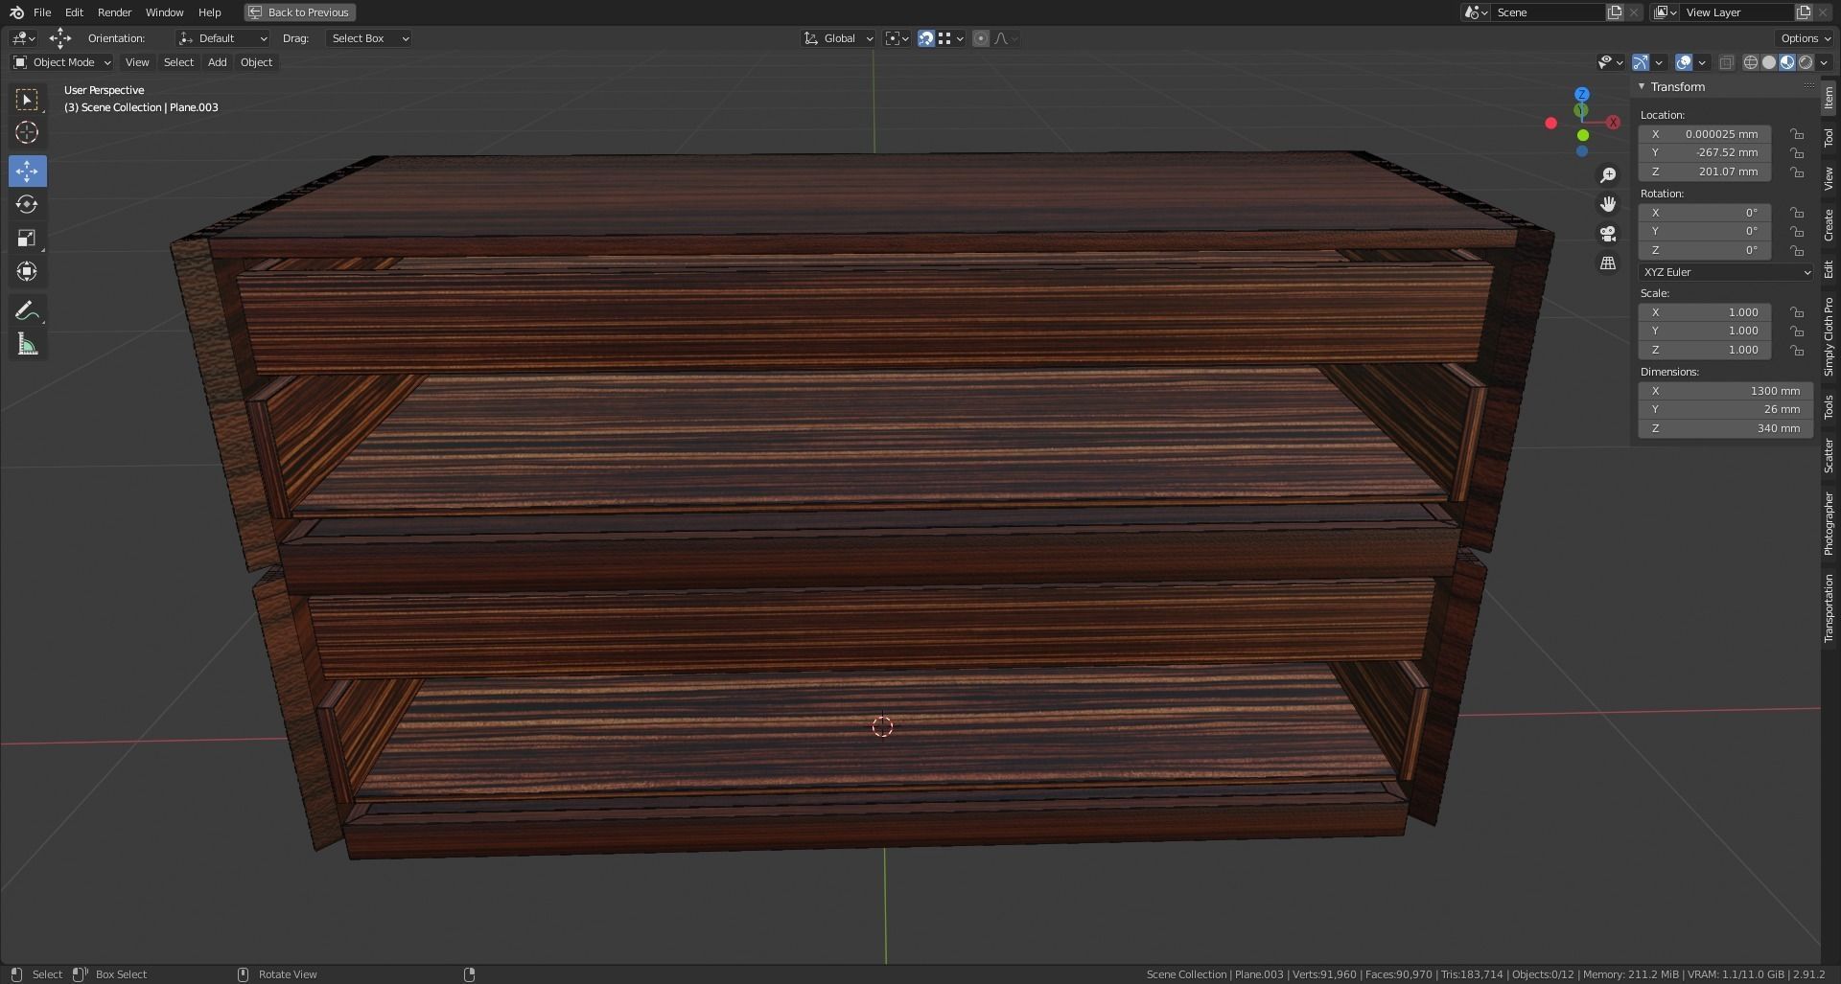This screenshot has height=984, width=1841.
Task: Open the XYZ Euler rotation mode dropdown
Action: (x=1725, y=272)
